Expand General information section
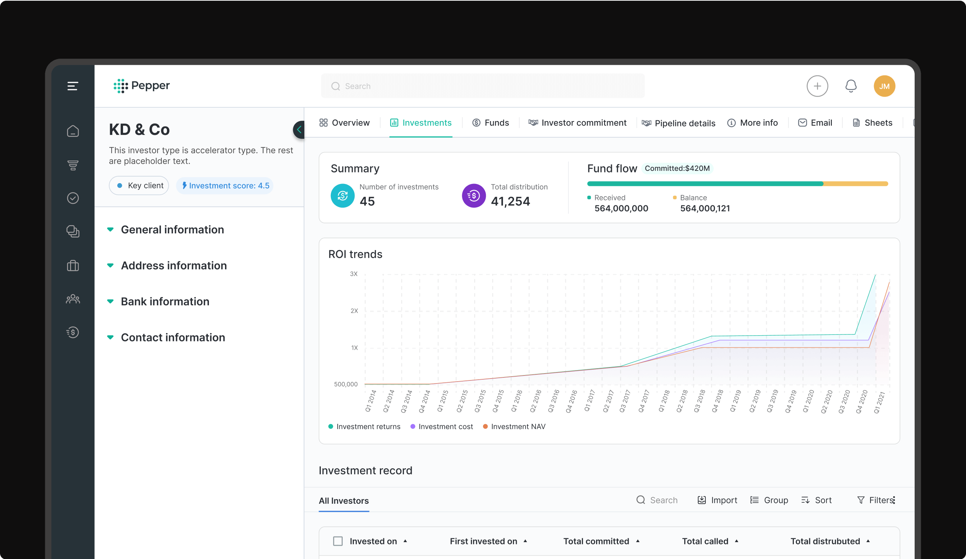966x559 pixels. (x=172, y=230)
